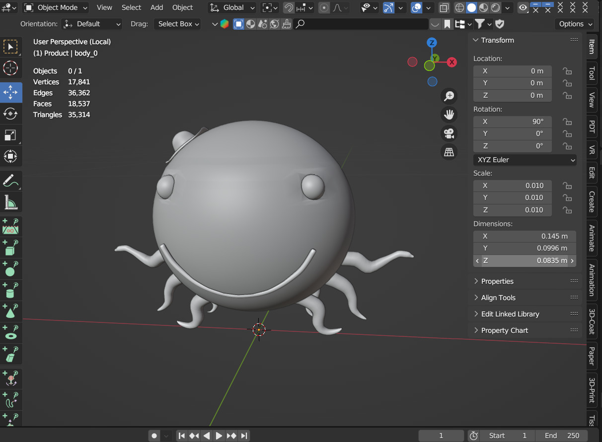
Task: Select the Annotate pencil tool
Action: [x=10, y=181]
